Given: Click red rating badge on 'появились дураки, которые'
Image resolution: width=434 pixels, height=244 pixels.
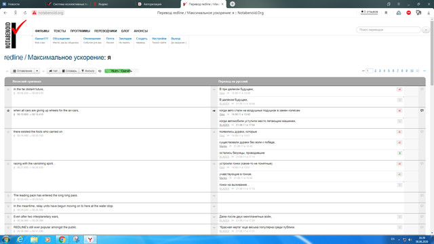Looking at the screenshot, I should click(399, 132).
